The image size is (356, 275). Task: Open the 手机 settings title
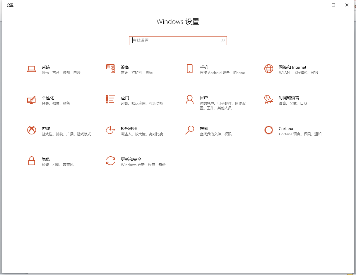click(204, 67)
